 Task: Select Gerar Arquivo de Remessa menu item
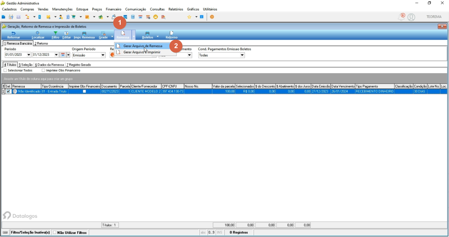click(x=143, y=46)
